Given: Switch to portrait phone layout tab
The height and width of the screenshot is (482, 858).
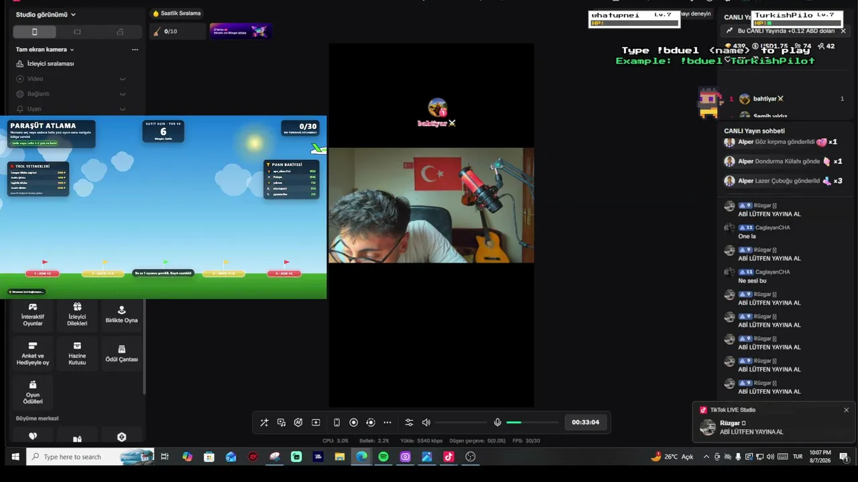Looking at the screenshot, I should (35, 31).
